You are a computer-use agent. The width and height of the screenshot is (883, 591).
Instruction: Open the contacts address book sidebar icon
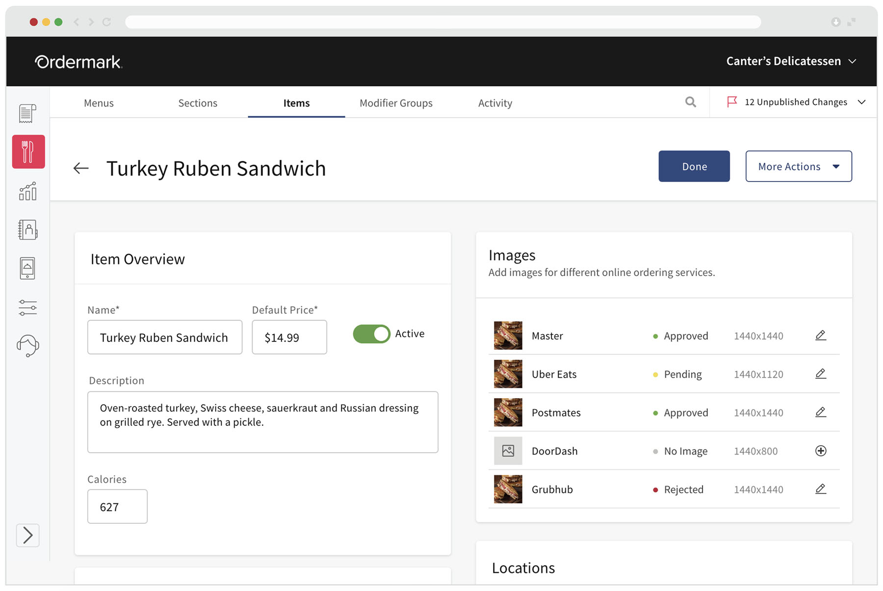click(27, 230)
